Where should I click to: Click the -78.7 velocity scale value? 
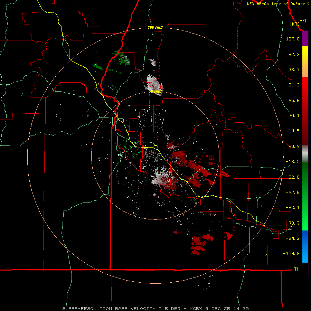293,223
